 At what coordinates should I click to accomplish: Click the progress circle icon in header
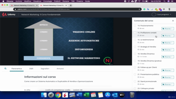(x=154, y=15)
